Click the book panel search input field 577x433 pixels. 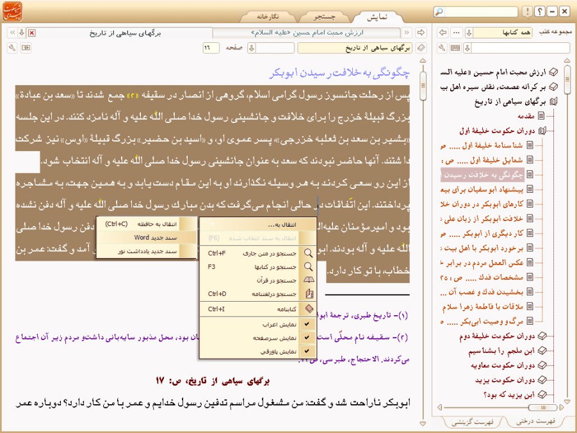pyautogui.click(x=521, y=48)
